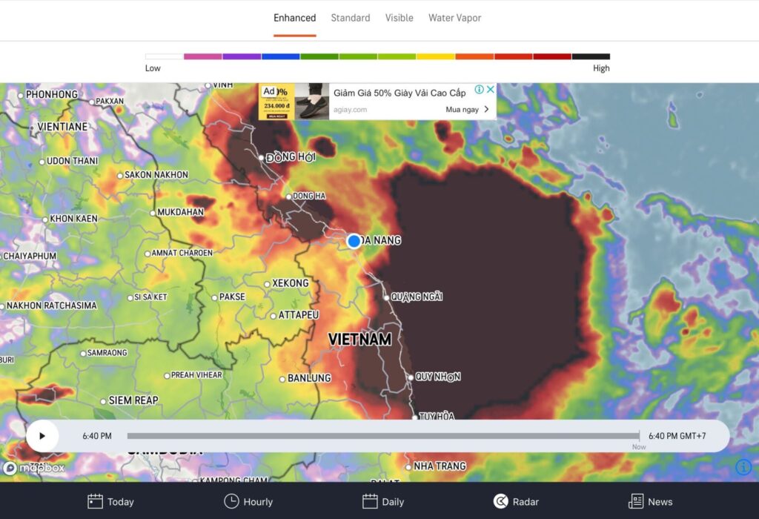Click the black High end of the legend
759x519 pixels.
(591, 56)
